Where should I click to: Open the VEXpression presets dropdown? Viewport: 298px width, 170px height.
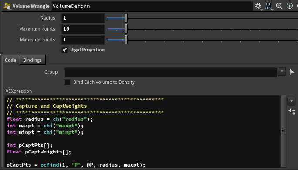pyautogui.click(x=291, y=101)
